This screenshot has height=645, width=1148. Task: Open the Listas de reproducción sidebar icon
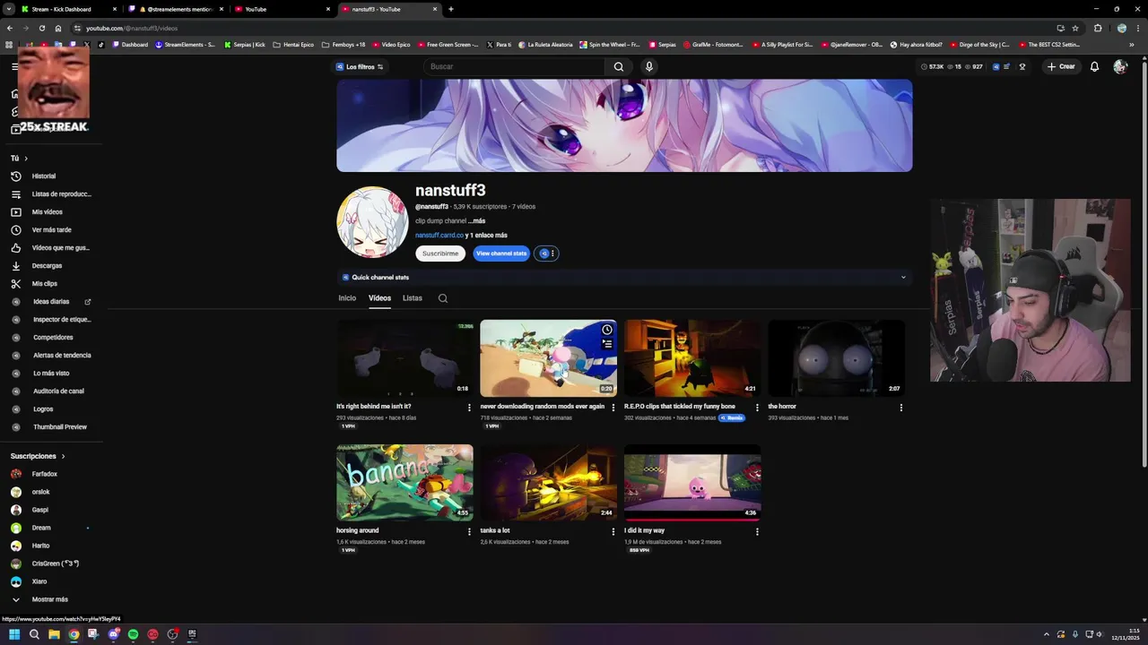[15, 194]
